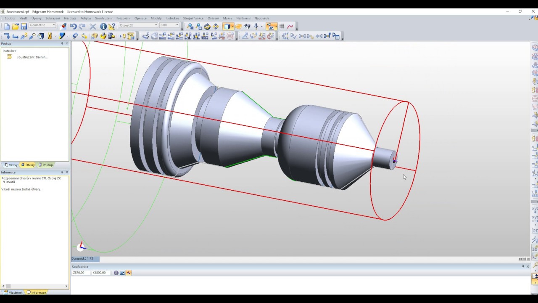Close the Souřadnice panel
This screenshot has width=538, height=303.
coord(528,266)
